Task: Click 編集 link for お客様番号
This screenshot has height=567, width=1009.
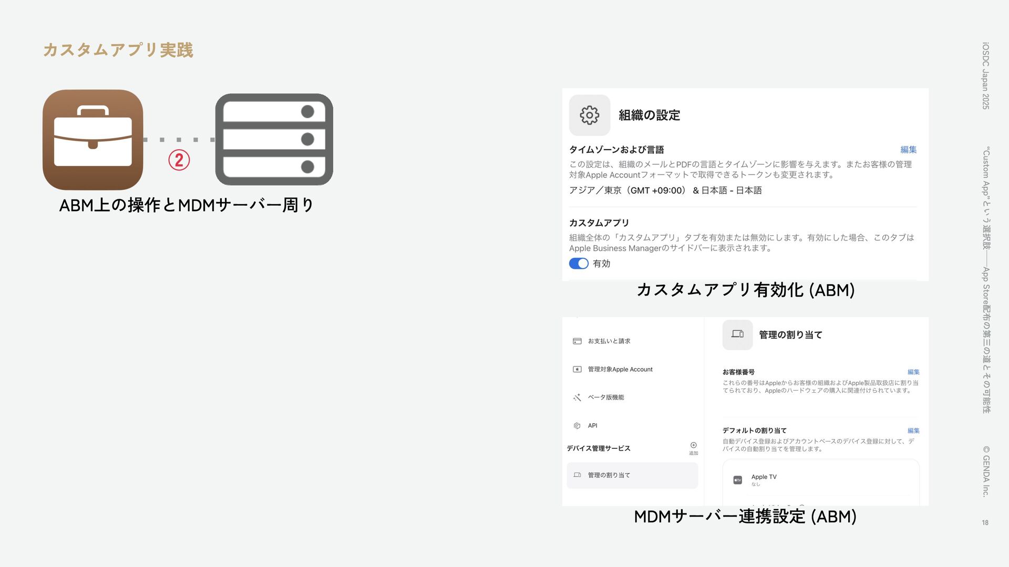Action: click(x=913, y=372)
